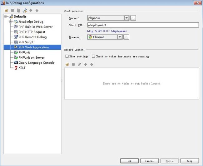
Task: Select the Query Language Console item
Action: (x=37, y=63)
